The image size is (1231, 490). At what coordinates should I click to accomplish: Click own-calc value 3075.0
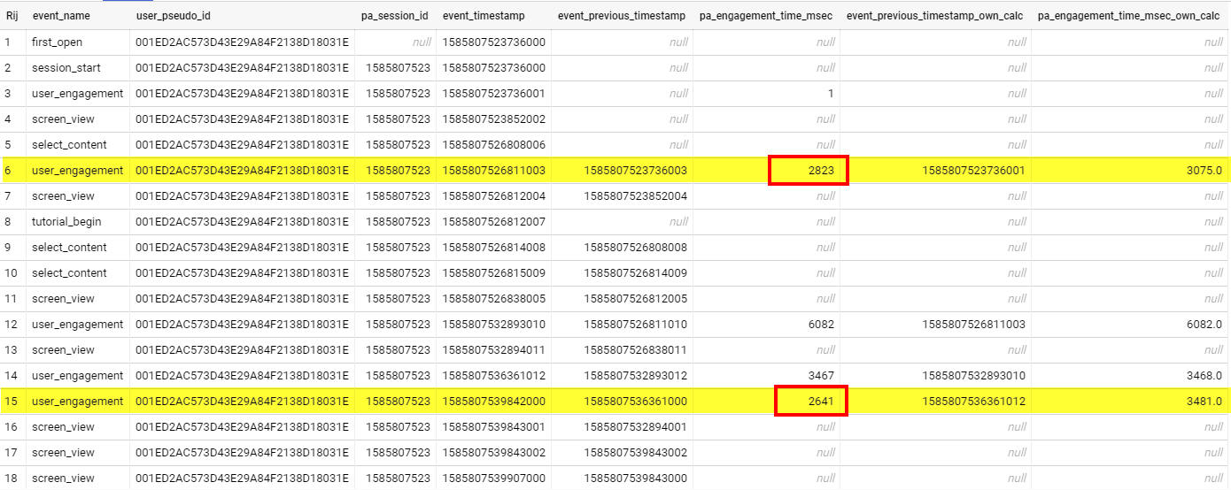[x=1204, y=171]
